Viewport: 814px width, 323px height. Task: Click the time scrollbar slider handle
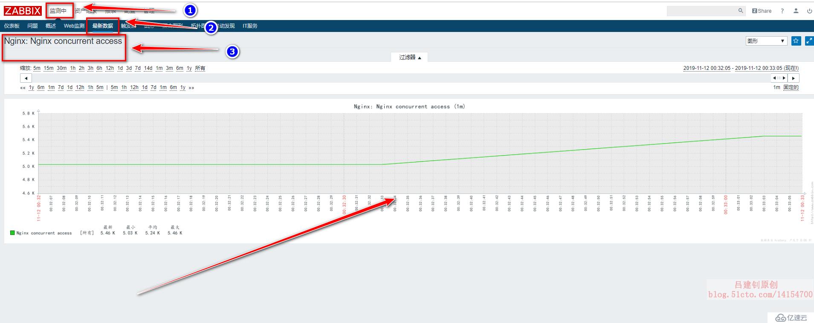coord(779,78)
